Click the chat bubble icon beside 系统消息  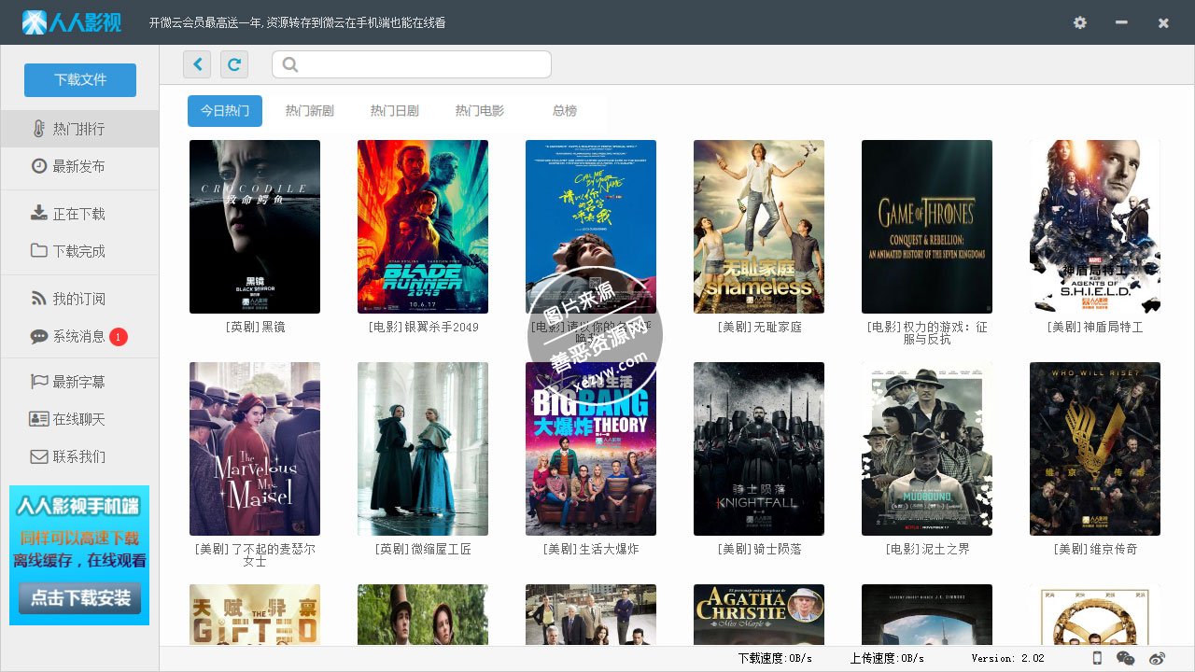point(39,336)
